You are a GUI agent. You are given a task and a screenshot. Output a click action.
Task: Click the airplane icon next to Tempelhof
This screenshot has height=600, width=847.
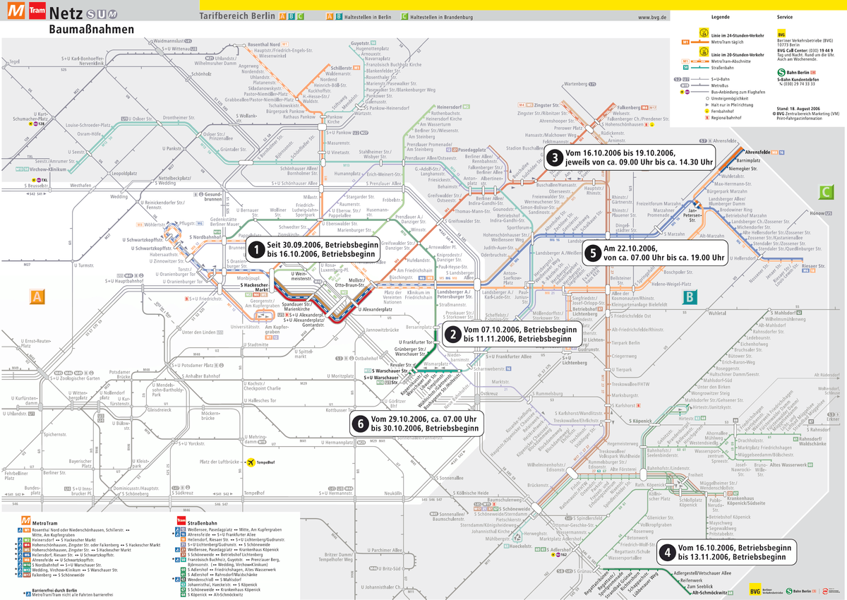251,462
